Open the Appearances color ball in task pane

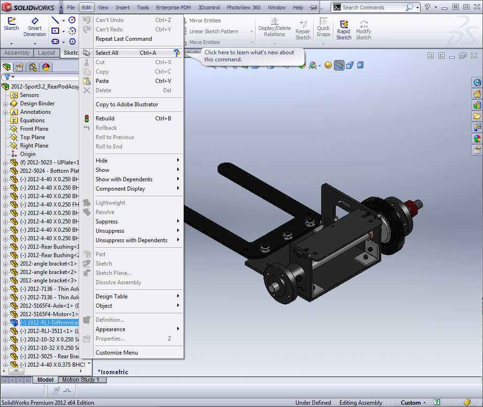coord(477,139)
